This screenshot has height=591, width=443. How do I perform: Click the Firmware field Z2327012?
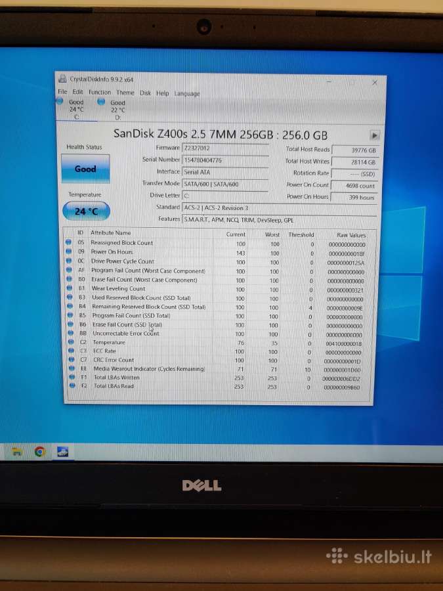[225, 148]
